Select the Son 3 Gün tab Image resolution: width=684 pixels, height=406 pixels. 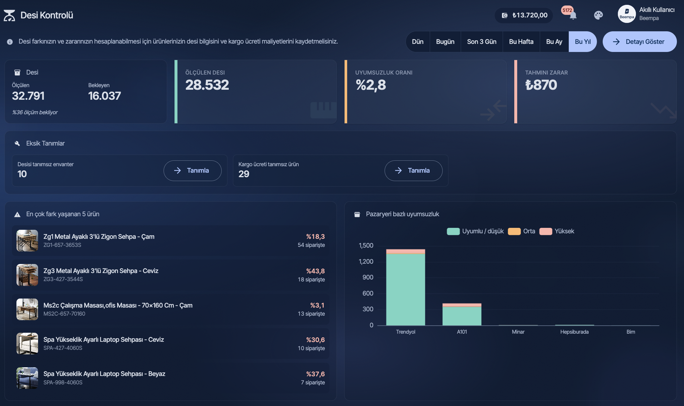pos(482,42)
